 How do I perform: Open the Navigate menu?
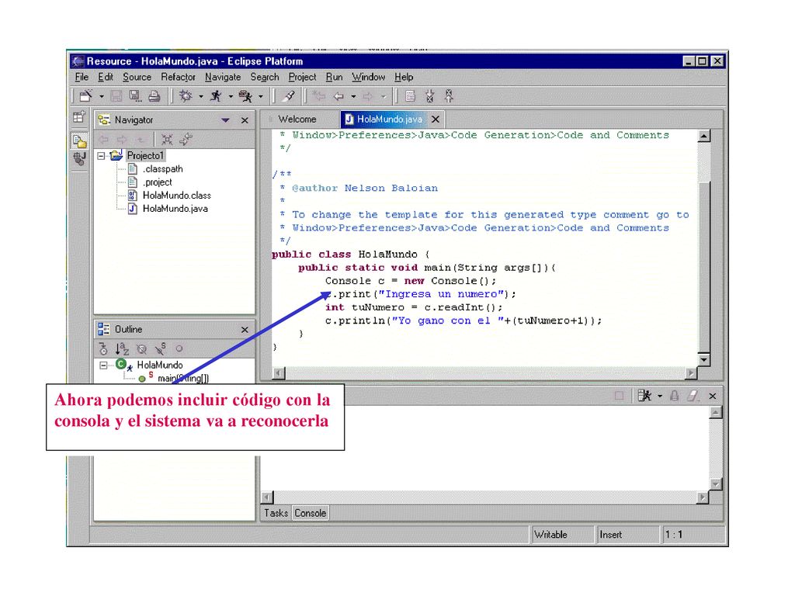[223, 77]
